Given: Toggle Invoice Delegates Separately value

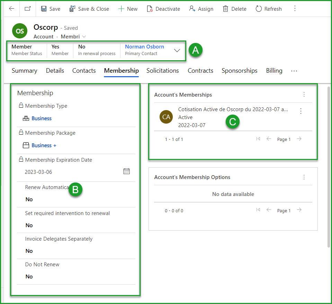Looking at the screenshot, I should 29,251.
